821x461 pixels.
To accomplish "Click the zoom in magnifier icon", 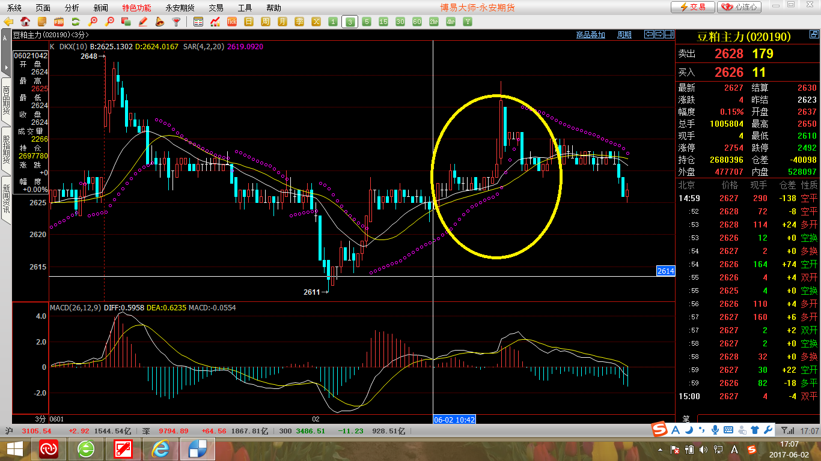I will click(x=93, y=22).
